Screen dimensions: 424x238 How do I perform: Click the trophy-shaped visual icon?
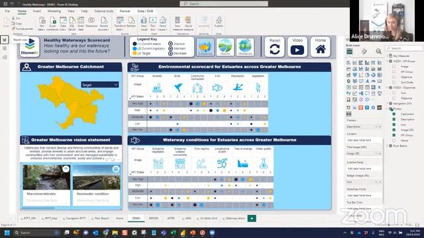(380, 93)
